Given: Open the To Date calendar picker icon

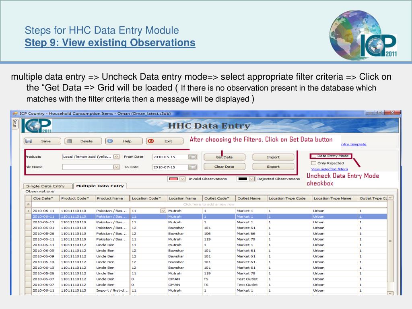Looking at the screenshot, I should [x=192, y=167].
